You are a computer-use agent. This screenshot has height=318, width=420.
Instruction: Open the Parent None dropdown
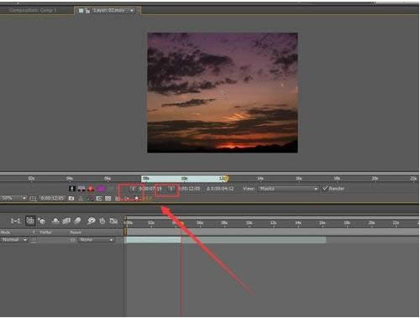[x=96, y=240]
